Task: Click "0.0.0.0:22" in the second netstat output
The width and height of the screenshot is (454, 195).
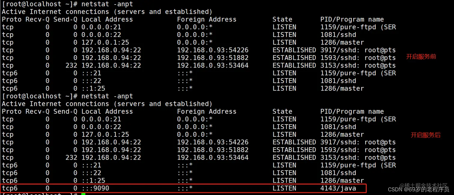Action: click(x=101, y=127)
